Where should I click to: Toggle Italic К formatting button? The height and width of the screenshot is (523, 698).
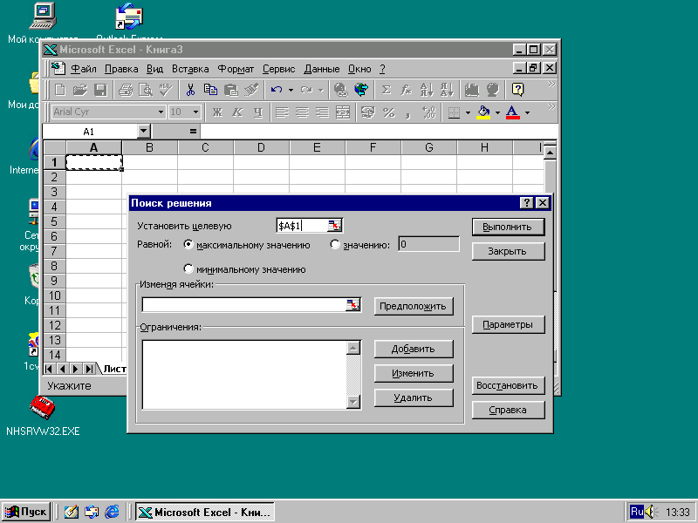tap(237, 112)
